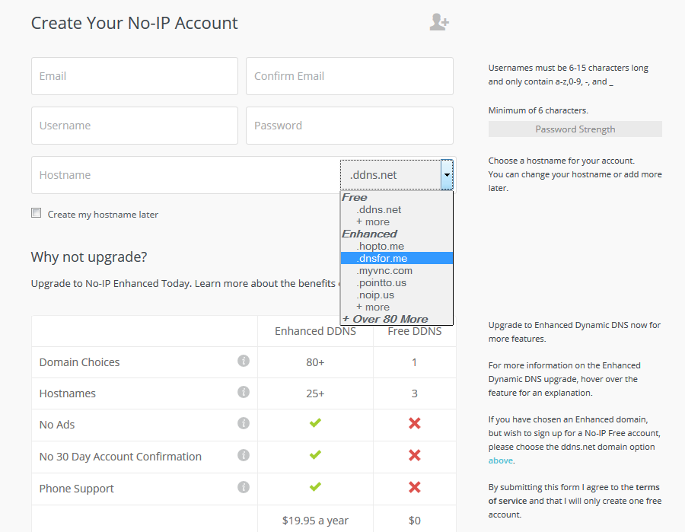The height and width of the screenshot is (532, 685).
Task: Click the 'No 30 Day Account Confirmation' label
Action: tap(120, 457)
